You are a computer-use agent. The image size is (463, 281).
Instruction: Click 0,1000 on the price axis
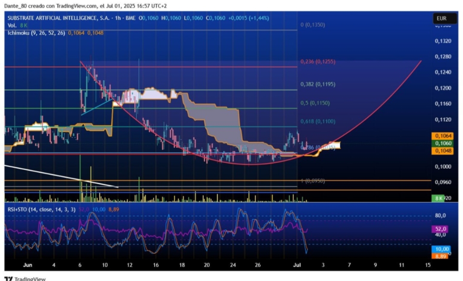point(443,167)
